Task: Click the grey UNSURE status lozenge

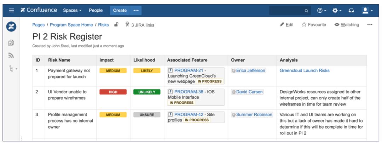Action: (147, 115)
